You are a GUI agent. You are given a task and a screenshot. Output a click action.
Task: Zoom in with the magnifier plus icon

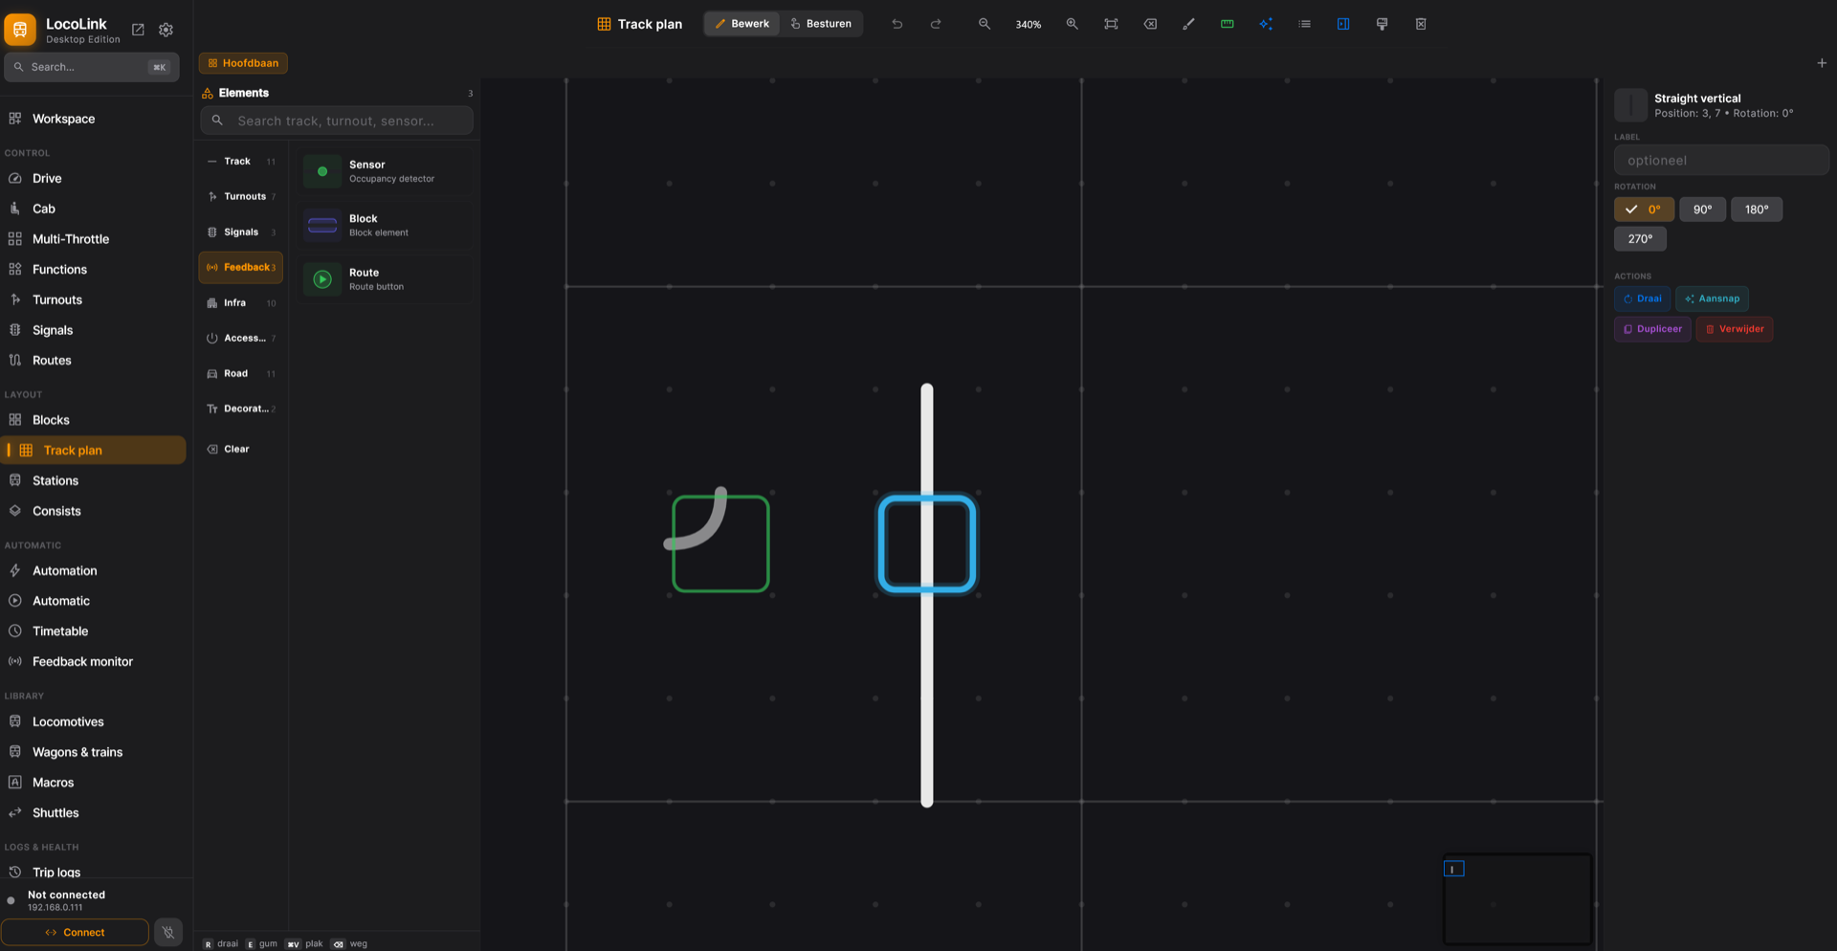pyautogui.click(x=1072, y=24)
